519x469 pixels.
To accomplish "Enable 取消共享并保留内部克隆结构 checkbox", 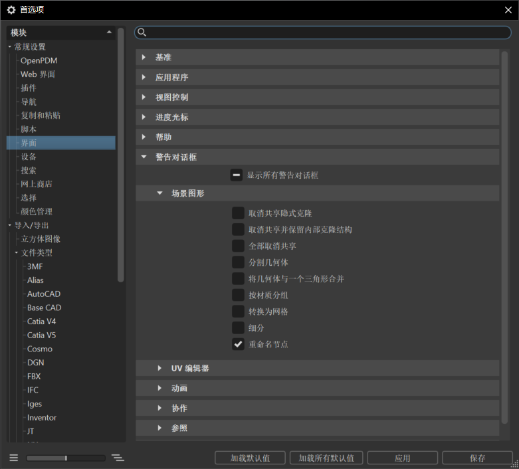I will pyautogui.click(x=238, y=229).
